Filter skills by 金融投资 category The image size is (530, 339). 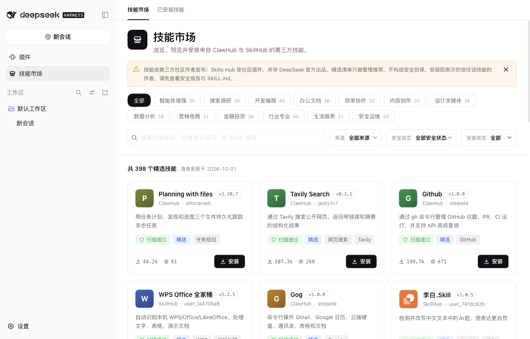coord(238,116)
